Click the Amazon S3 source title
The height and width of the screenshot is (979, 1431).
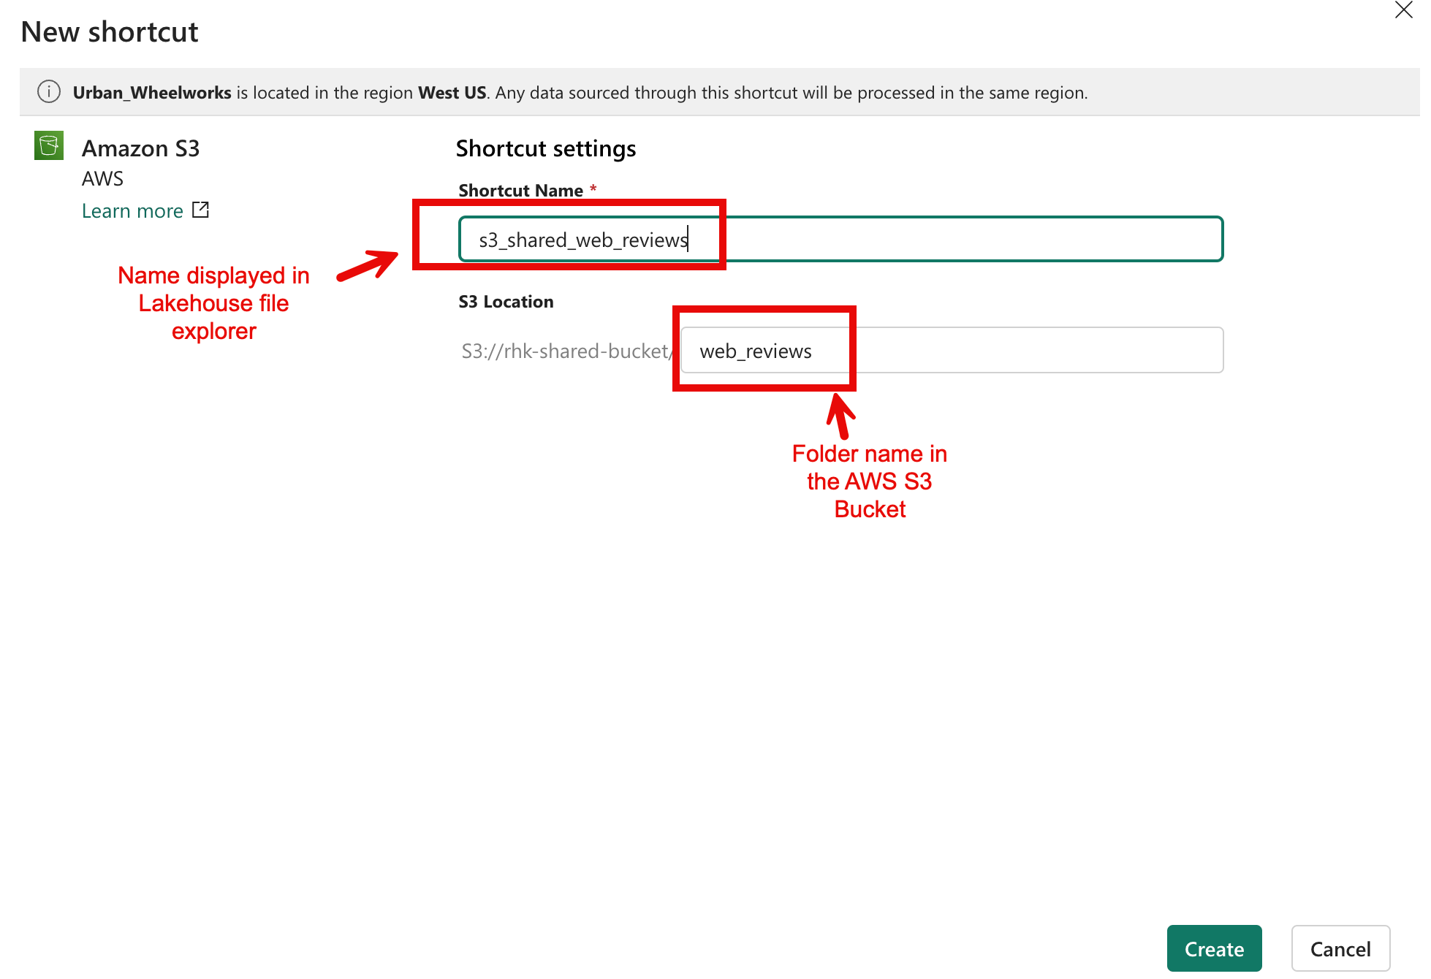point(140,148)
